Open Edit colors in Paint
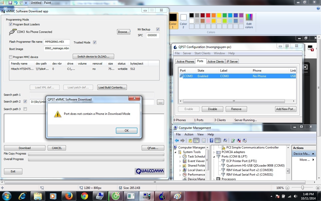Viewport: 321px width, 201px height. (x=249, y=21)
